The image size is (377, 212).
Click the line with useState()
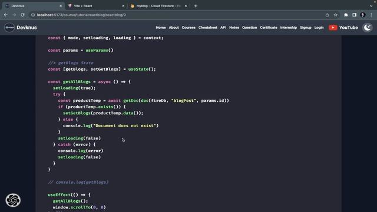(x=102, y=69)
